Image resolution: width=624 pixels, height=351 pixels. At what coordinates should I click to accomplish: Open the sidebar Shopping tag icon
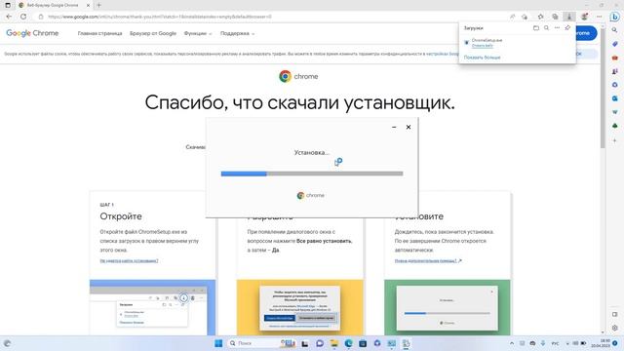click(615, 44)
